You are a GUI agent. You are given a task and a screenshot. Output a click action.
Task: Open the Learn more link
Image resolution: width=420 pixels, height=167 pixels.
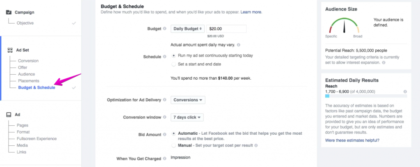[x=251, y=12]
